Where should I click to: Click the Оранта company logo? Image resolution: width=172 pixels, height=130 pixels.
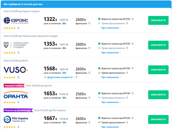(16, 95)
